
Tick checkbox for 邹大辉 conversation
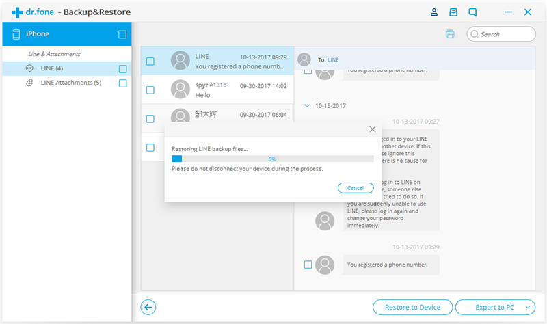pyautogui.click(x=150, y=119)
